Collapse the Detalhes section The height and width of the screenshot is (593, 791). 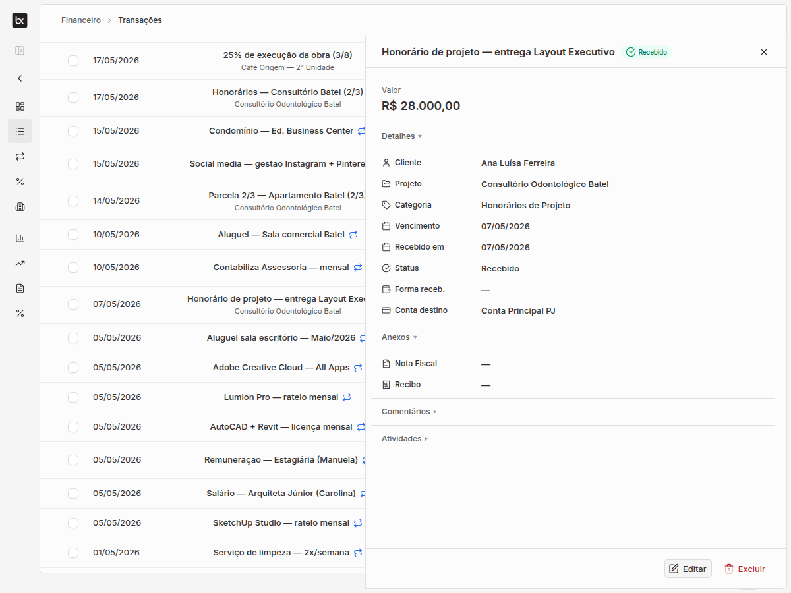(401, 136)
